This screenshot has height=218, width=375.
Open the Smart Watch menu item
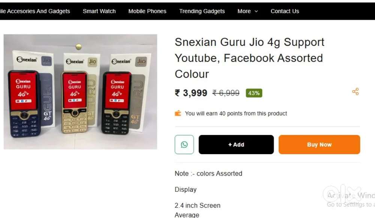coord(99,11)
